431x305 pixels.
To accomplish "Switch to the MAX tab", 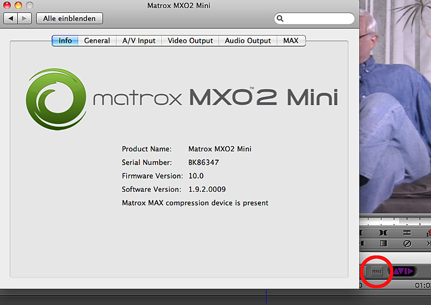I will (291, 40).
